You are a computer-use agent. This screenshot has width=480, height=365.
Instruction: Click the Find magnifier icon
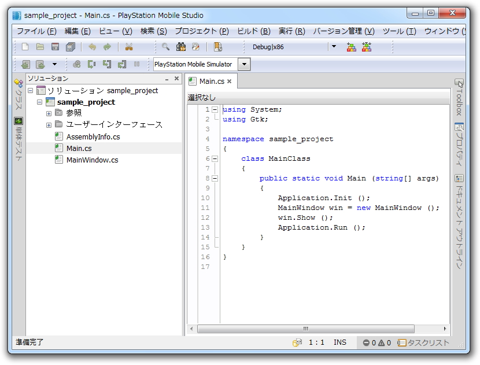(x=165, y=47)
